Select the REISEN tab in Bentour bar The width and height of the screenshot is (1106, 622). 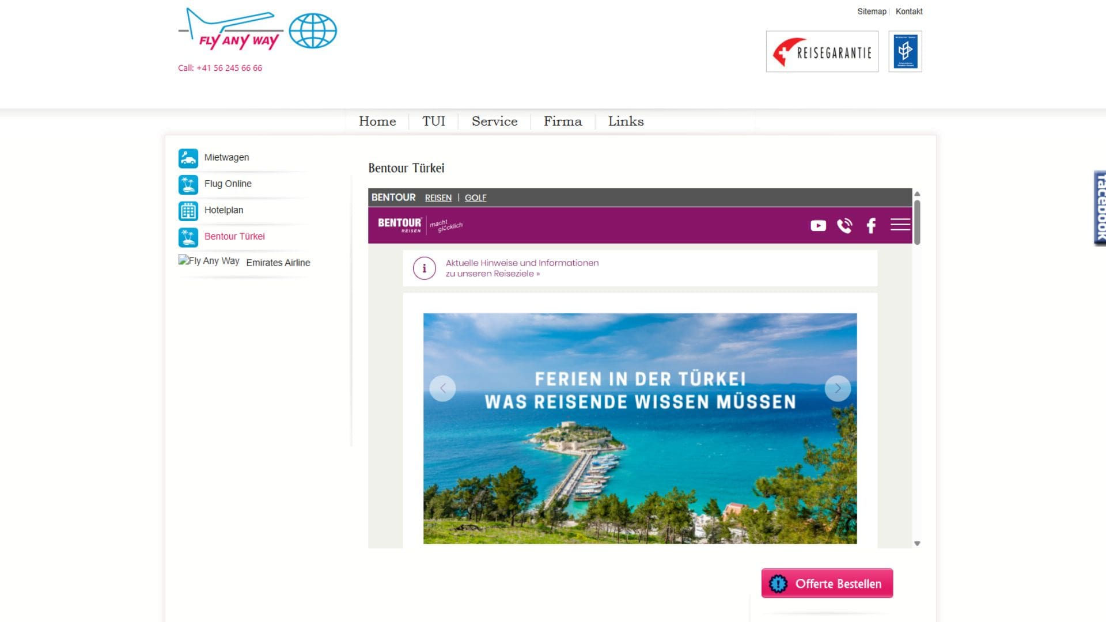point(438,198)
